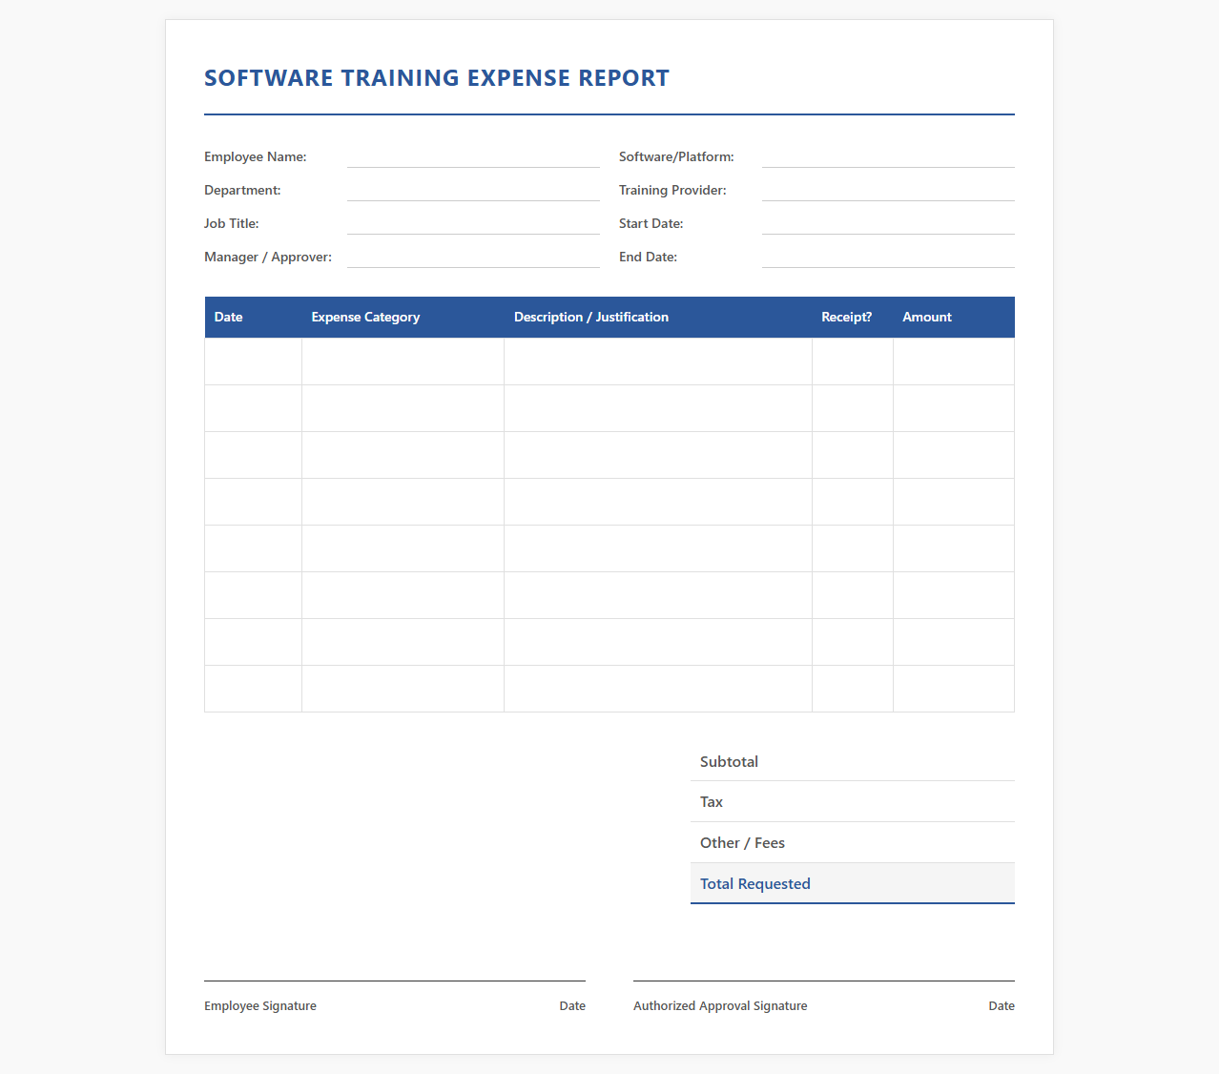Click the 'Total Requested' summary row

coord(853,884)
